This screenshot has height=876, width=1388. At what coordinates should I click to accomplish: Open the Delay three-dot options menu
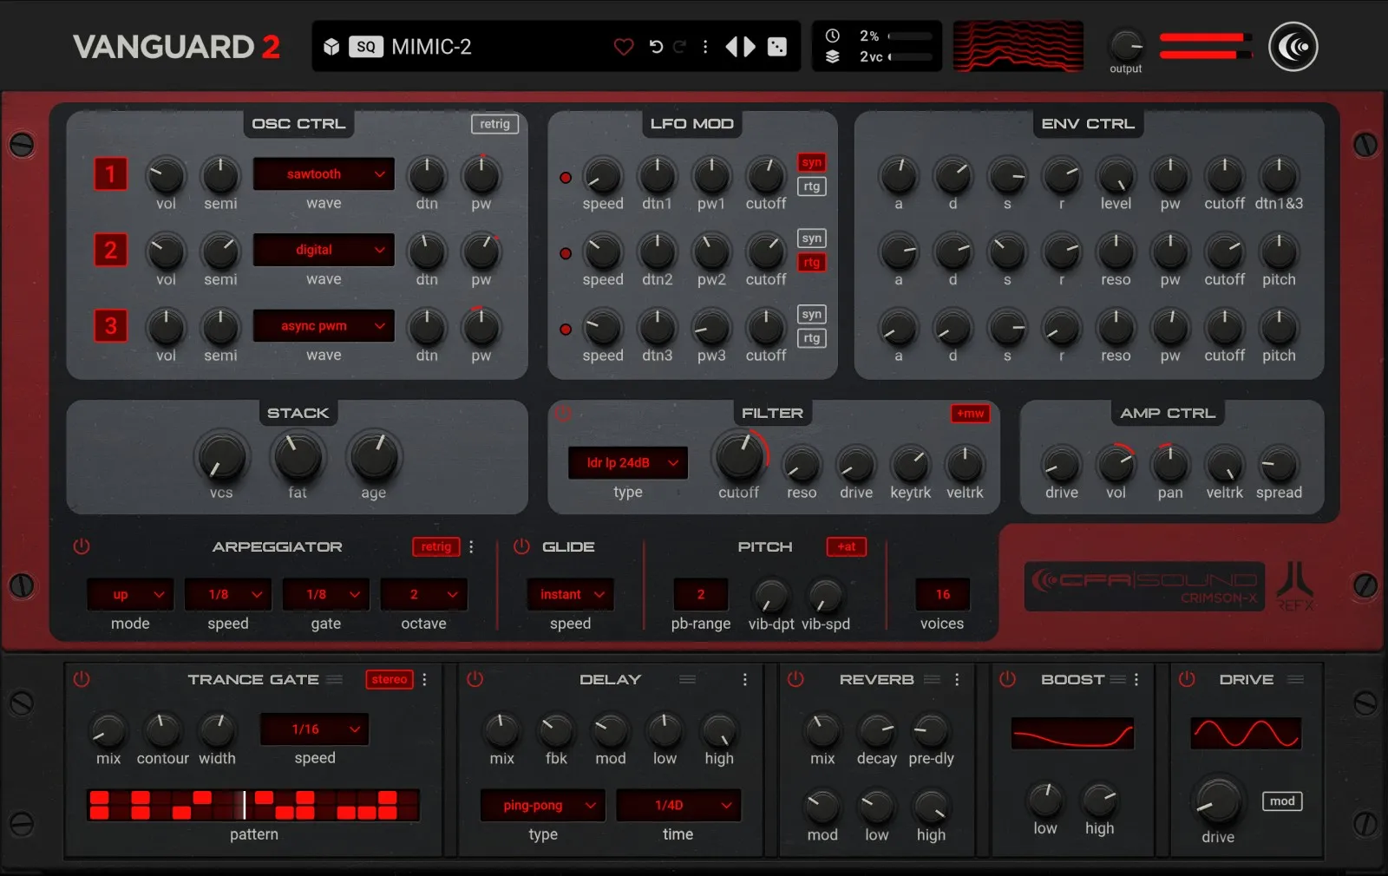pyautogui.click(x=744, y=679)
